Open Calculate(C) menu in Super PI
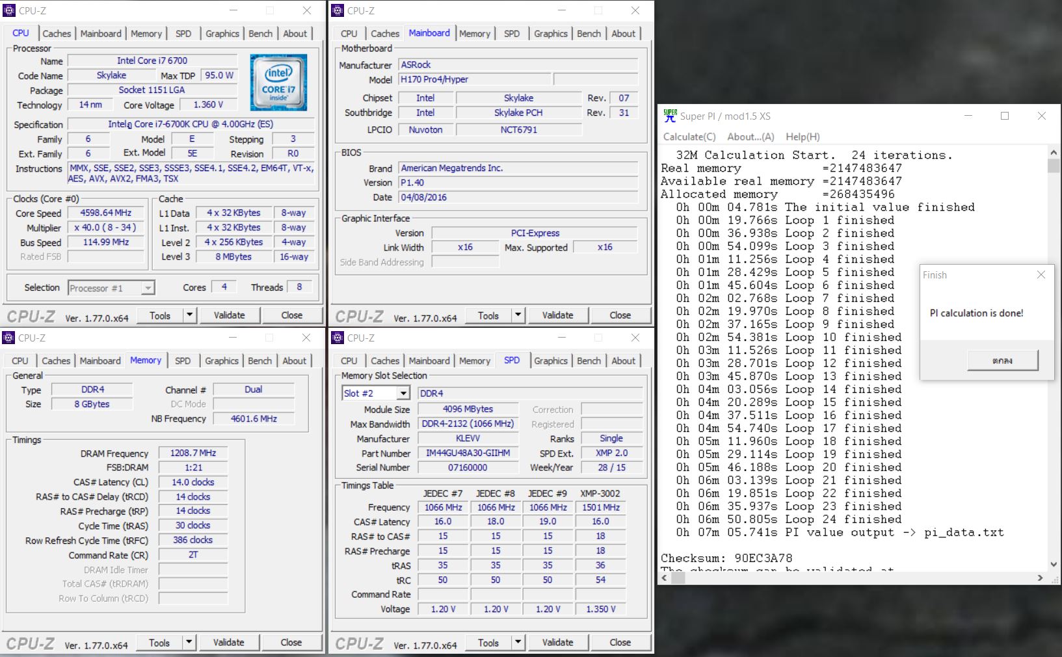 click(x=689, y=137)
